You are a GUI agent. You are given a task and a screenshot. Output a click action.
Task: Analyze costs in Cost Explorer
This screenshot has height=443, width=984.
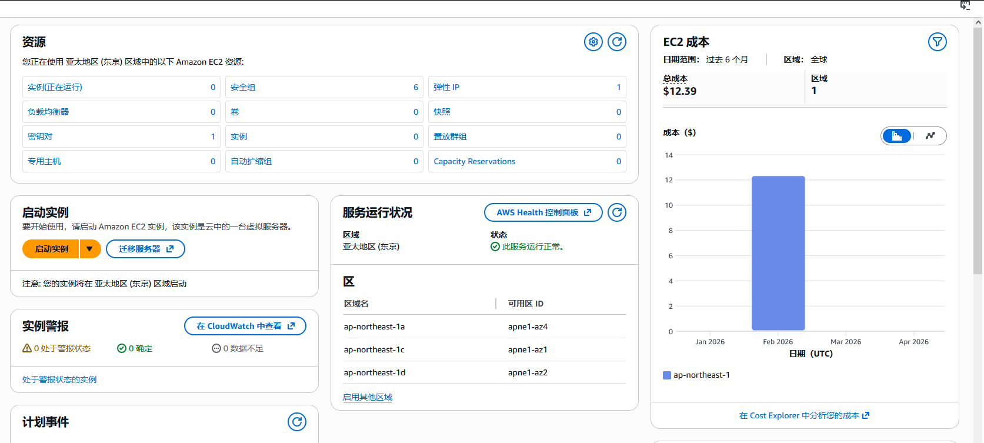pyautogui.click(x=803, y=415)
